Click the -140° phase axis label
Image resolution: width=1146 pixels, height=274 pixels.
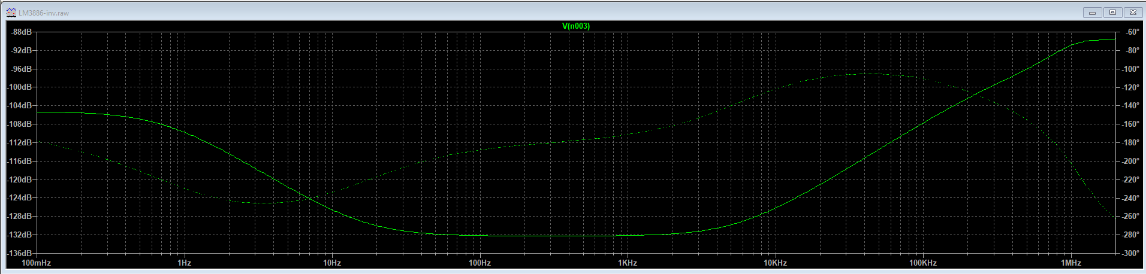[1131, 105]
